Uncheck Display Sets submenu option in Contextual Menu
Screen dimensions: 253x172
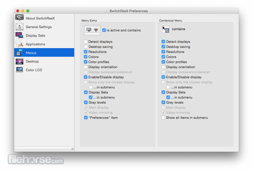168,97
